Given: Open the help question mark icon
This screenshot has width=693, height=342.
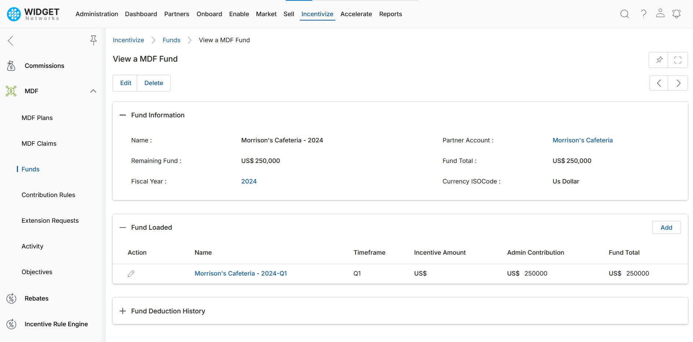Looking at the screenshot, I should [643, 14].
